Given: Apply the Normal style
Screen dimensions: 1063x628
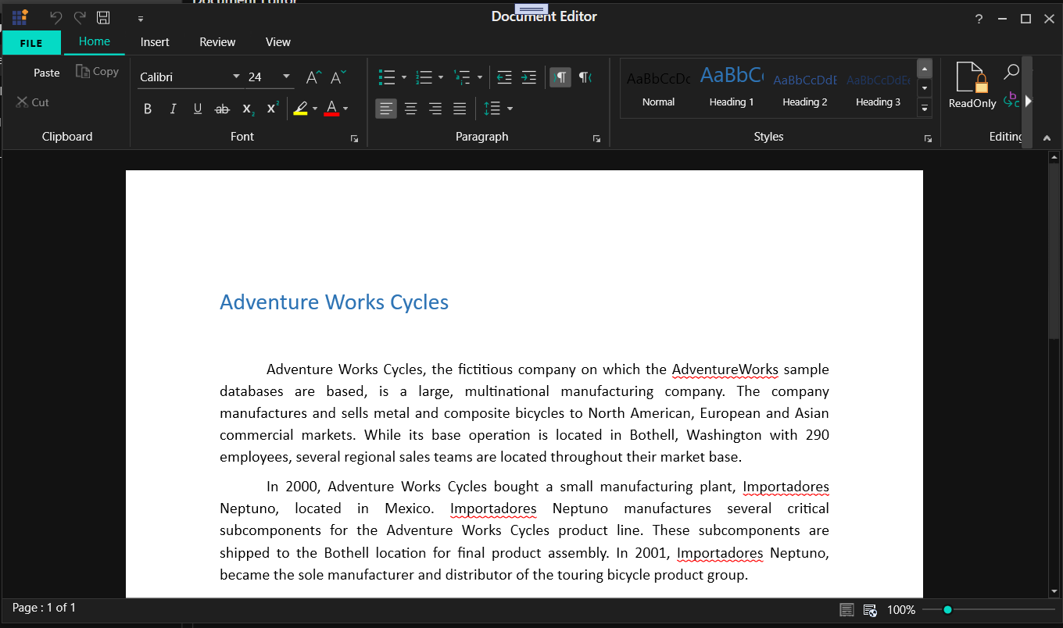Looking at the screenshot, I should [x=658, y=88].
